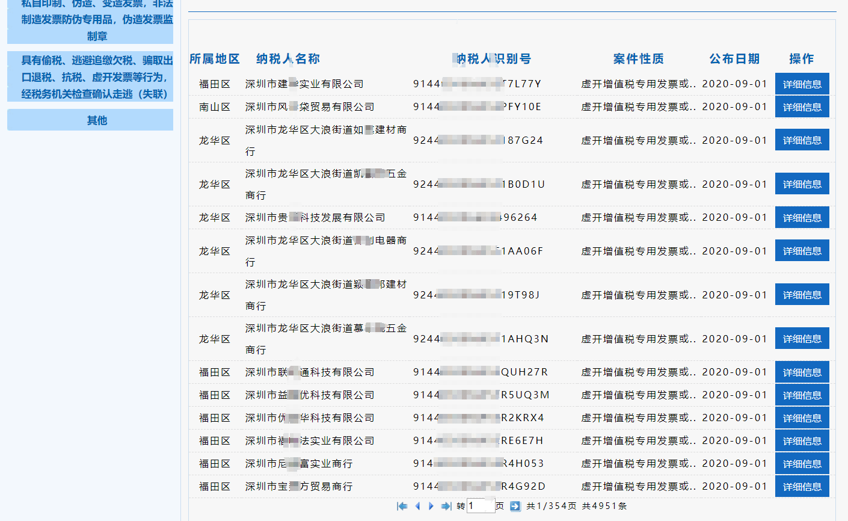Click the taxpayer ID ending 7L77Y
848x521 pixels.
[477, 84]
